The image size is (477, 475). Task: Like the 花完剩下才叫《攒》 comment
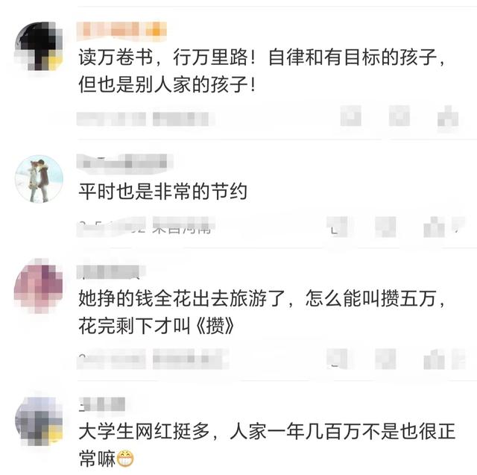[435, 359]
